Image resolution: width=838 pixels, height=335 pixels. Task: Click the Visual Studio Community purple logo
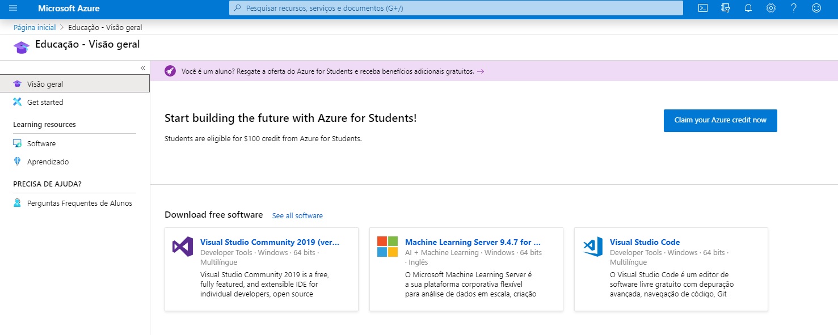[x=183, y=247]
